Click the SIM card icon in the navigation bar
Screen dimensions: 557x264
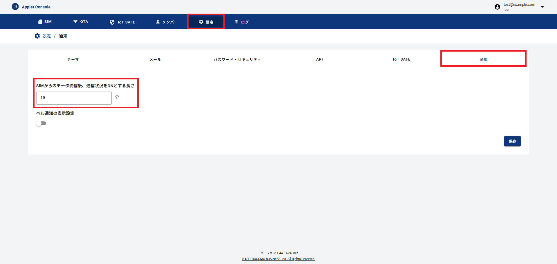(x=40, y=21)
